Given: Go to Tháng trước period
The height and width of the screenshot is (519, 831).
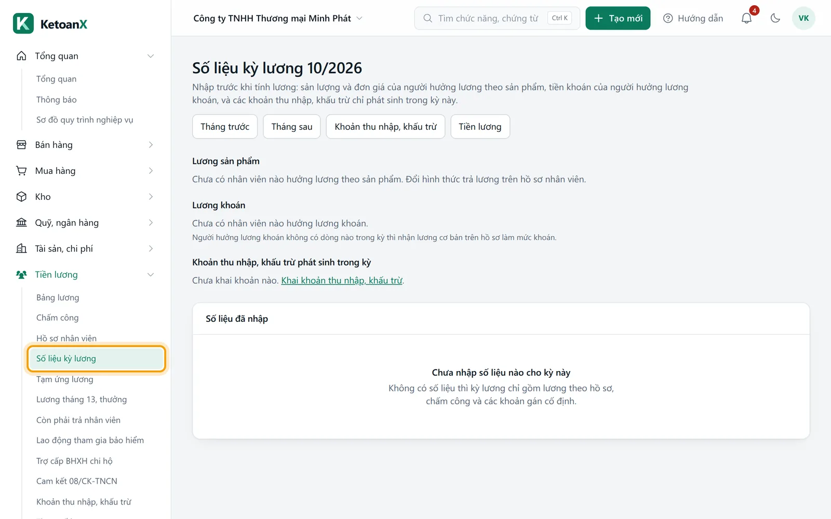Looking at the screenshot, I should pyautogui.click(x=225, y=127).
